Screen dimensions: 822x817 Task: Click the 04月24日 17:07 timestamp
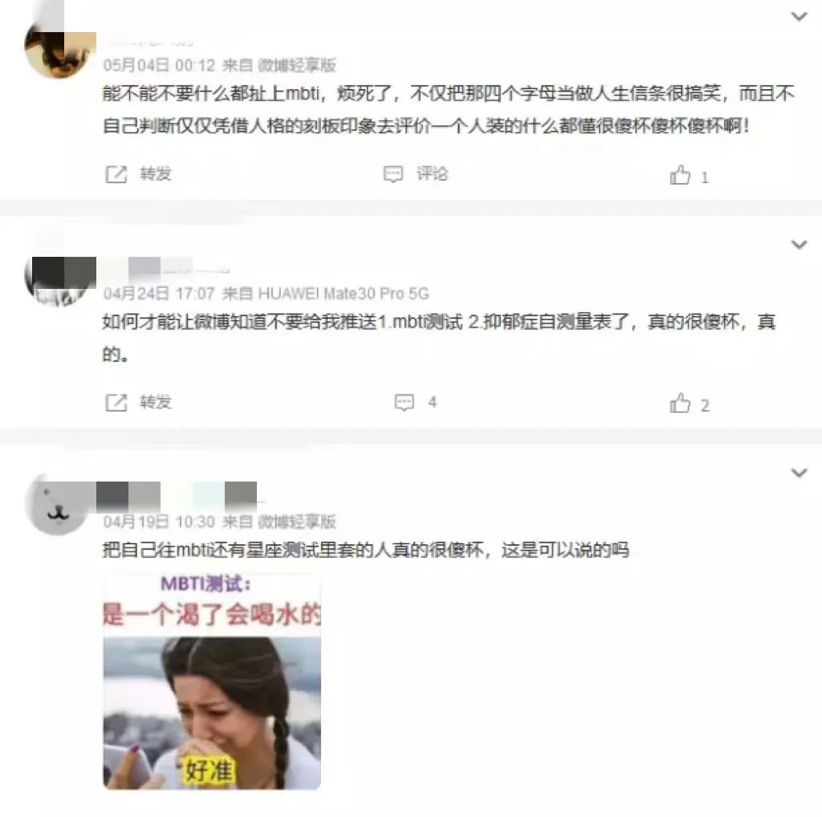[x=159, y=294]
